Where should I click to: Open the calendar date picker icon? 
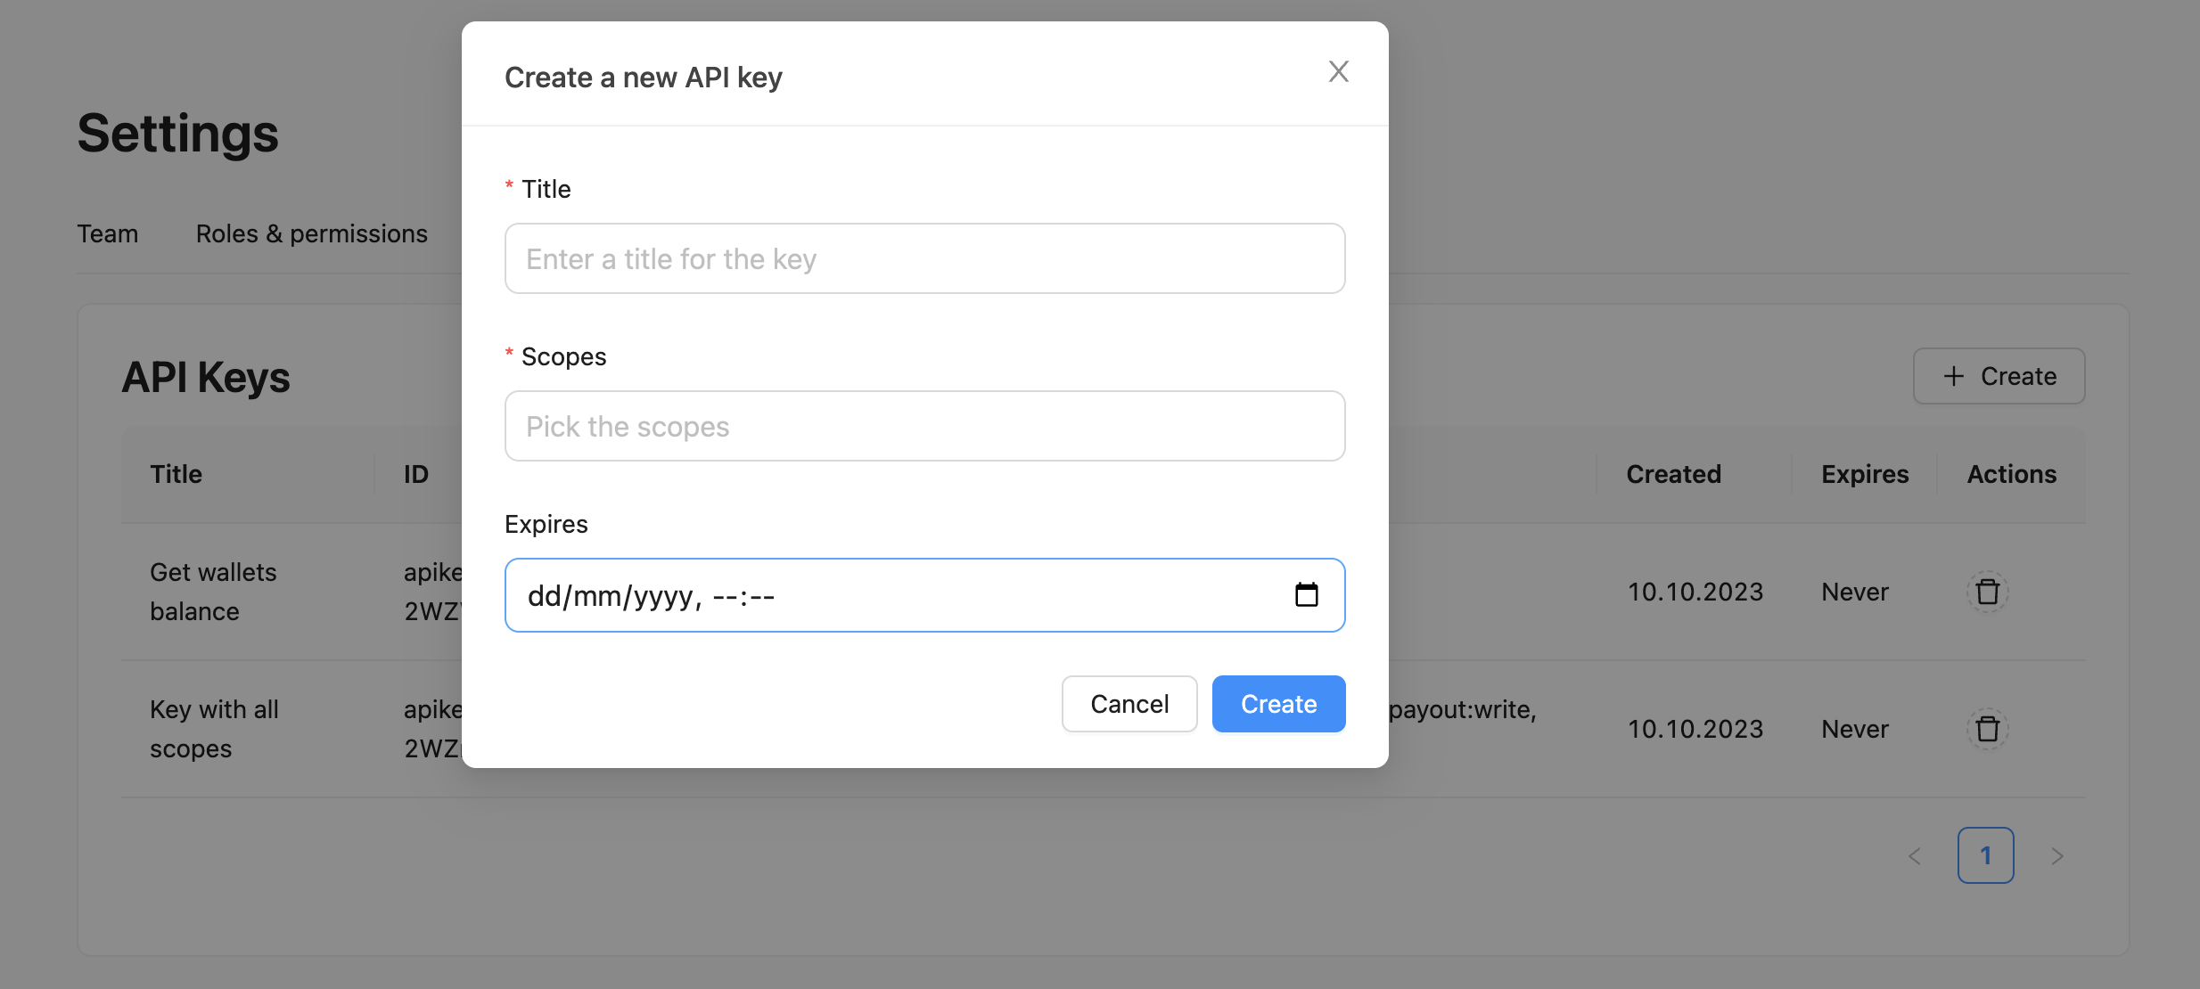point(1307,594)
